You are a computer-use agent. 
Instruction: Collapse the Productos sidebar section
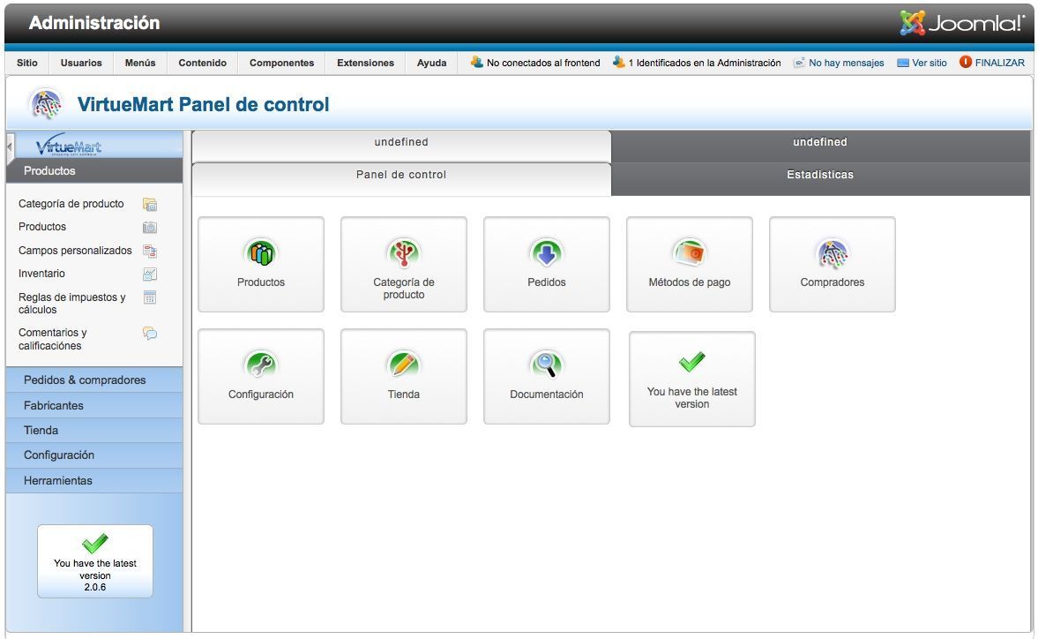point(94,171)
